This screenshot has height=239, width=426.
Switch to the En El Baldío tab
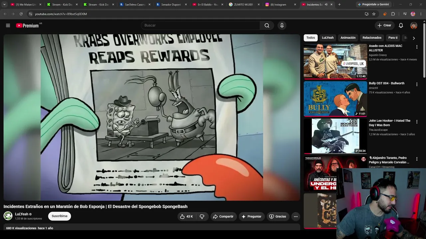click(x=208, y=5)
